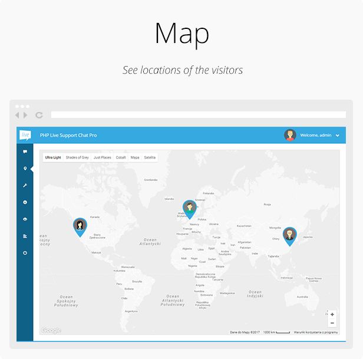363x359 pixels.
Task: Switch to Cobalt map style
Action: pos(121,157)
